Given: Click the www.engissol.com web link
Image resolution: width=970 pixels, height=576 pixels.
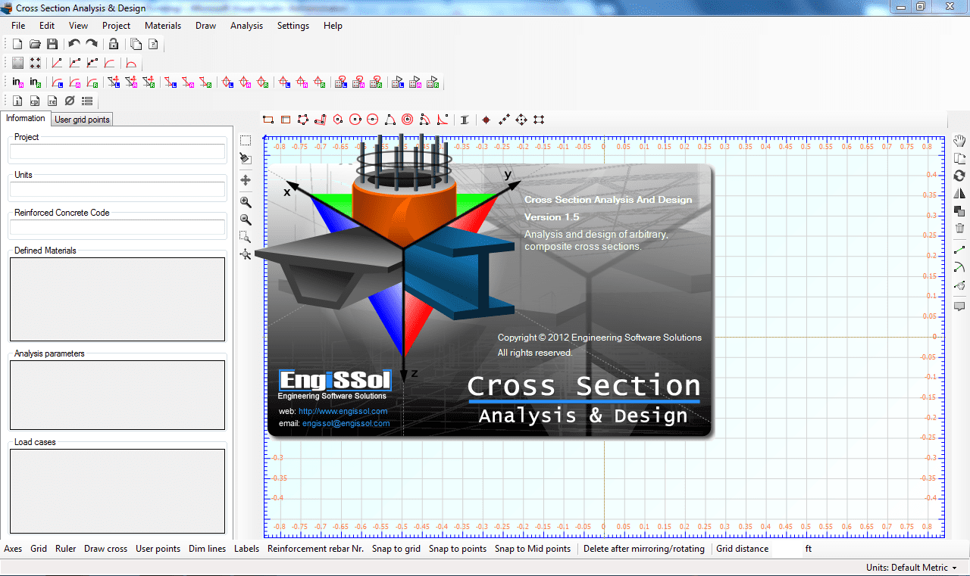Looking at the screenshot, I should click(x=343, y=411).
